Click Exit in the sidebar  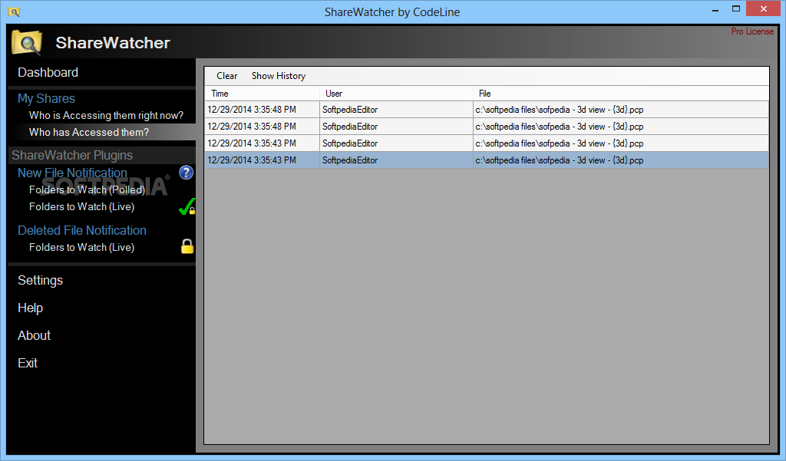(28, 363)
